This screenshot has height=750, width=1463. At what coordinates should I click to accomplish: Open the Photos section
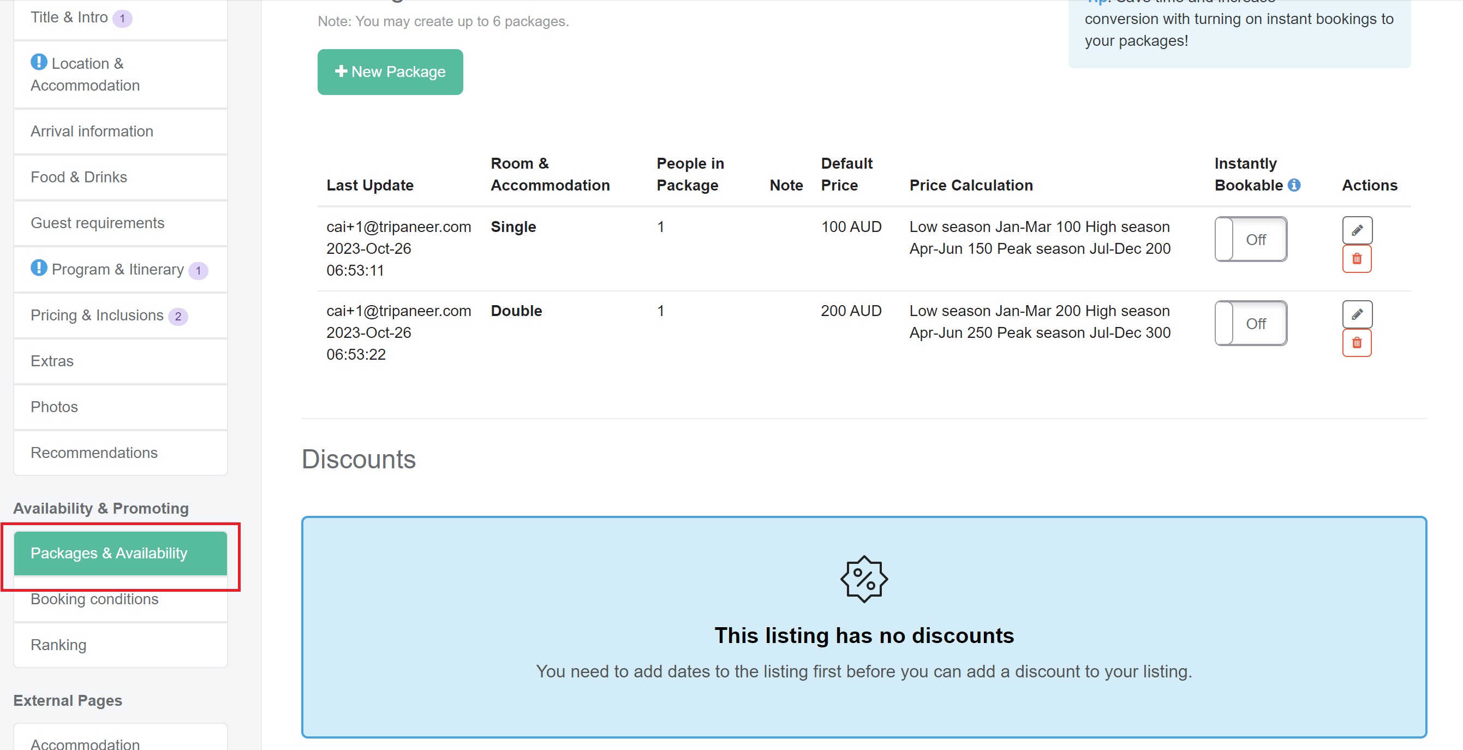pyautogui.click(x=54, y=406)
